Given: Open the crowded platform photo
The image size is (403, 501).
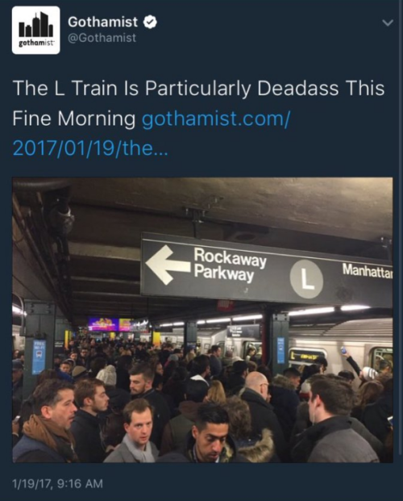Looking at the screenshot, I should 202,319.
